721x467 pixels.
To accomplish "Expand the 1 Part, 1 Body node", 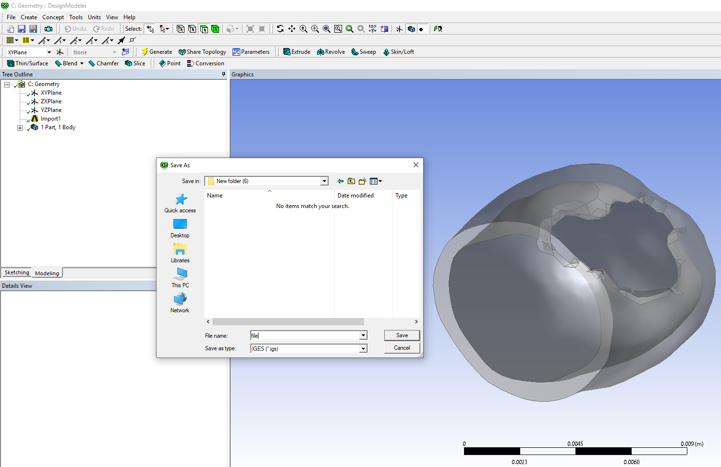I will [x=20, y=127].
